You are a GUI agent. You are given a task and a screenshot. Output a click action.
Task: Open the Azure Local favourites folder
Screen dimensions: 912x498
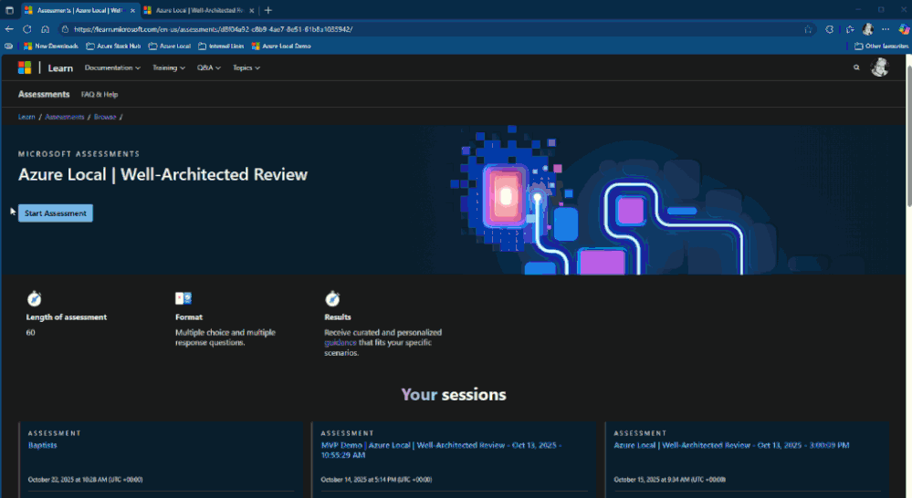pyautogui.click(x=170, y=46)
